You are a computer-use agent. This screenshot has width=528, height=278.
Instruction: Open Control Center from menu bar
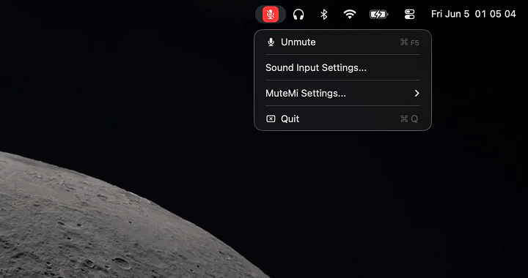[409, 15]
